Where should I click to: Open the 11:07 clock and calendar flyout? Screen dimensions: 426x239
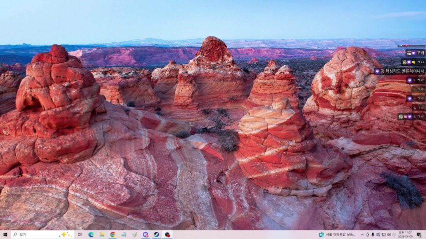(405, 235)
